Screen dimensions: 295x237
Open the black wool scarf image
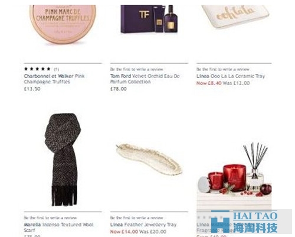click(x=63, y=160)
